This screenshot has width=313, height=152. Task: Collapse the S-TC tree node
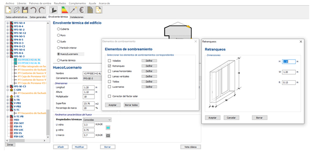click(x=8, y=110)
